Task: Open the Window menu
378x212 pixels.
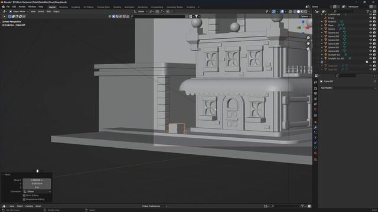Action: pyautogui.click(x=32, y=7)
